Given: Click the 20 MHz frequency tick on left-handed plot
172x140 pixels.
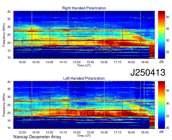Looking at the screenshot, I should 9,113.
